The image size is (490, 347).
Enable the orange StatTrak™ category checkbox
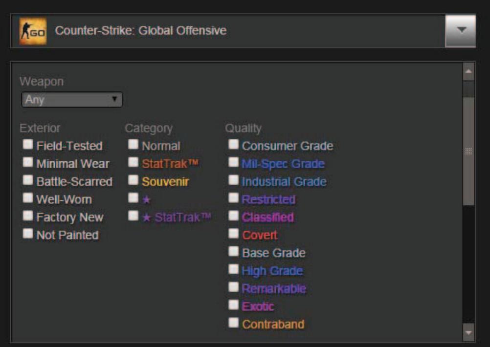(x=134, y=162)
